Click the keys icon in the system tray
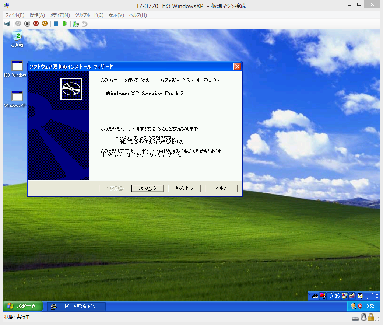Viewport: 383px width, 325px height. click(353, 306)
